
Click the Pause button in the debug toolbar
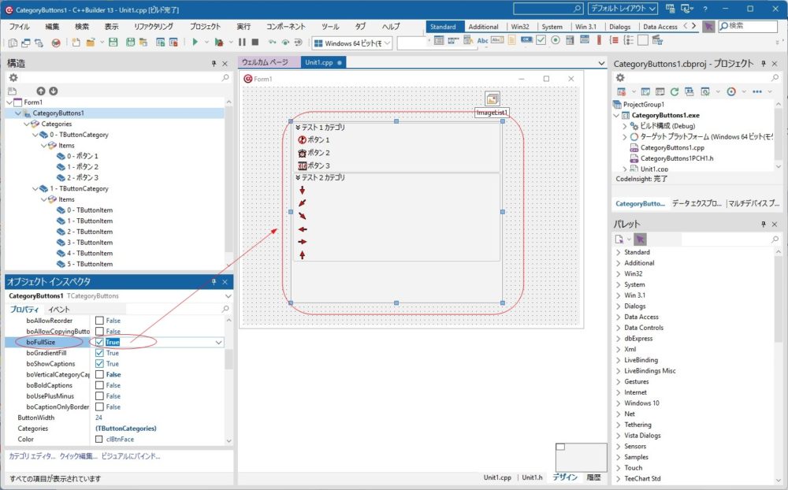(242, 43)
